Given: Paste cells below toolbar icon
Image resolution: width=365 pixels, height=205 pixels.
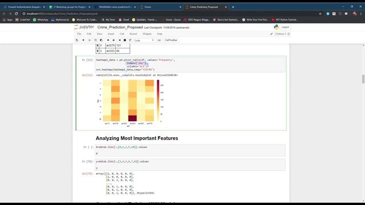Looking at the screenshot, I should point(102,40).
